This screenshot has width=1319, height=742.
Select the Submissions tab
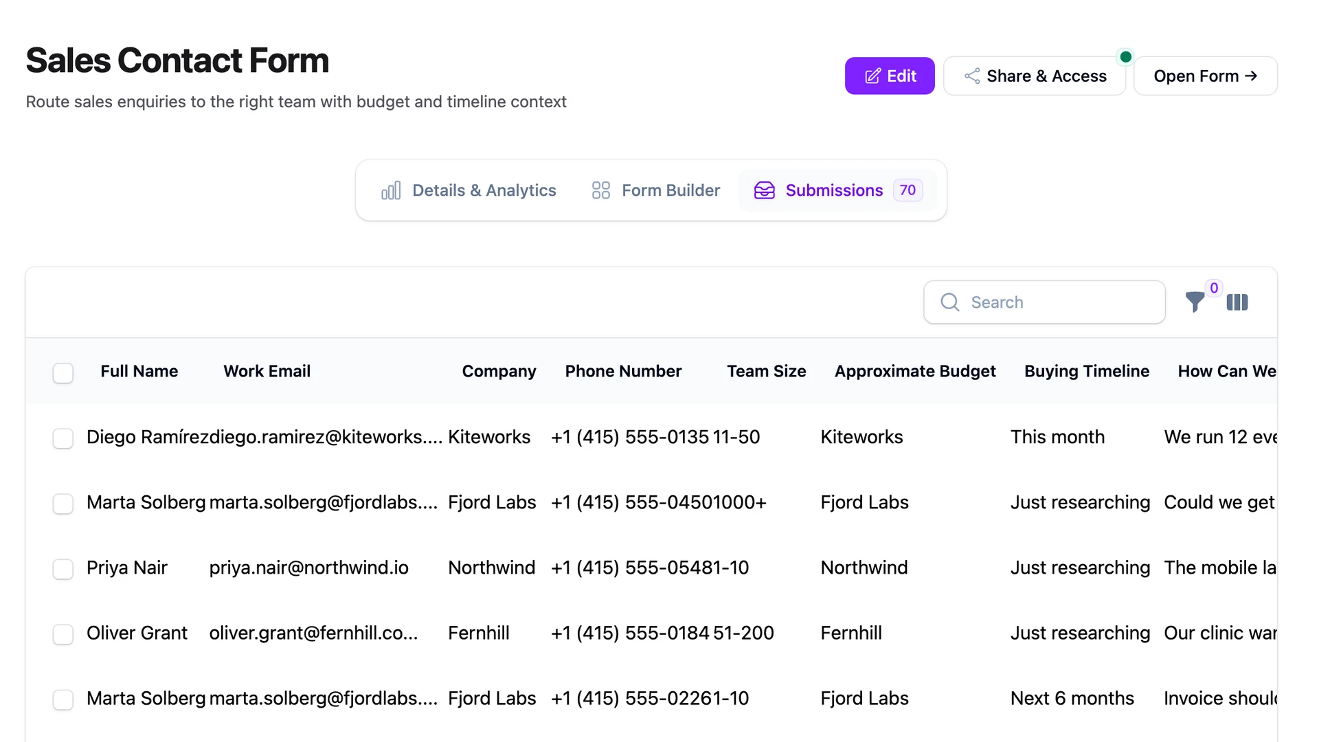pyautogui.click(x=838, y=190)
